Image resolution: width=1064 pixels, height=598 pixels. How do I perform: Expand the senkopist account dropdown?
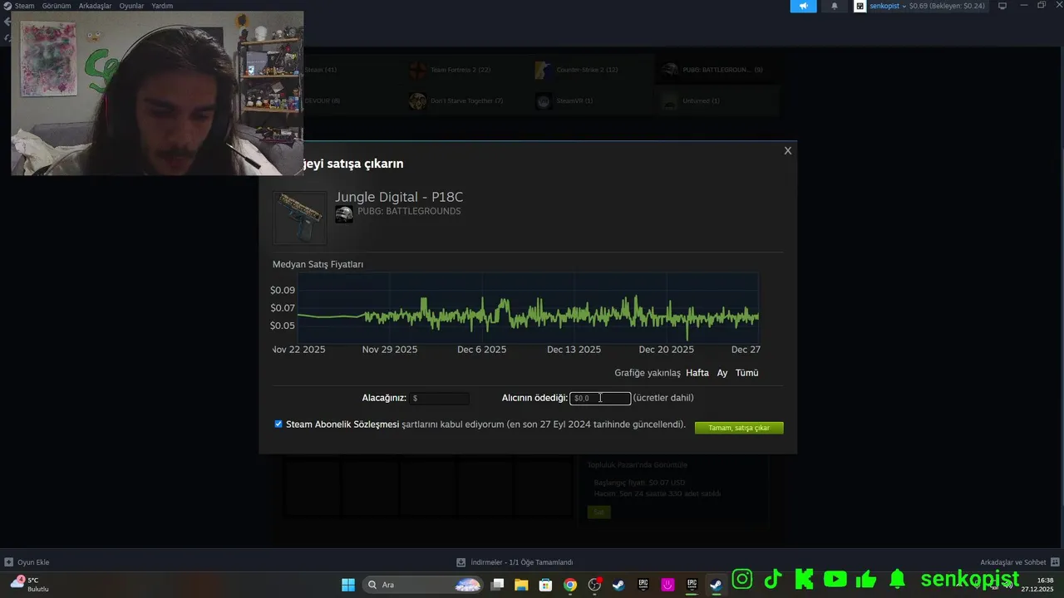pos(904,6)
